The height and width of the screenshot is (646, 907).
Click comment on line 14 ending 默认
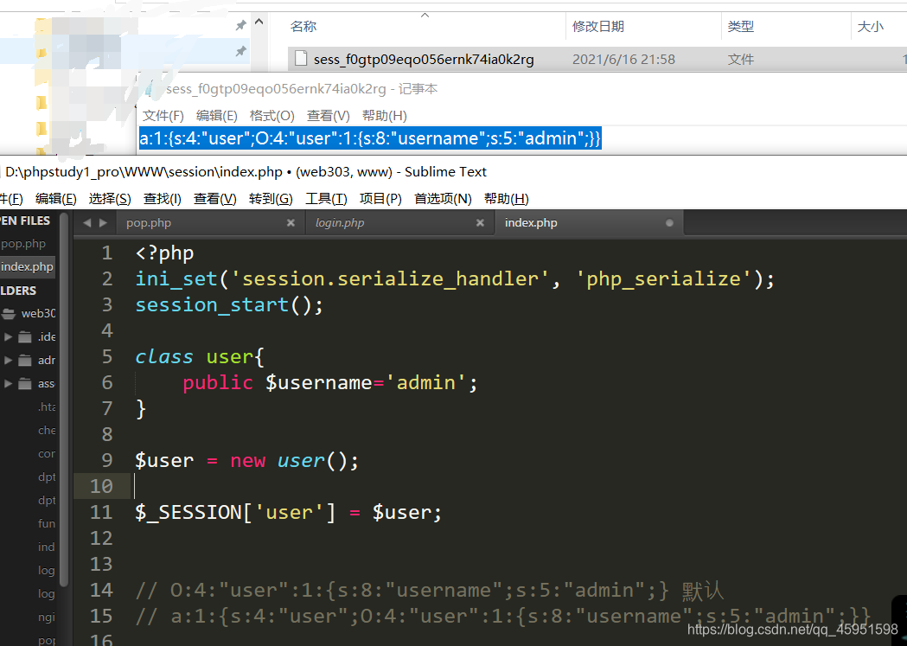[429, 591]
